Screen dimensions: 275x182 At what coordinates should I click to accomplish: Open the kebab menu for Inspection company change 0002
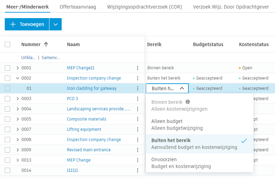click(x=138, y=78)
